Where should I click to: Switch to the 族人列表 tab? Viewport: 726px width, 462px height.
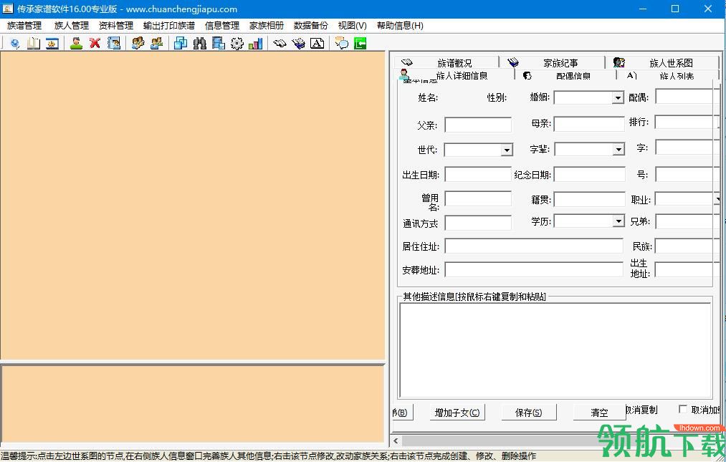pyautogui.click(x=667, y=74)
